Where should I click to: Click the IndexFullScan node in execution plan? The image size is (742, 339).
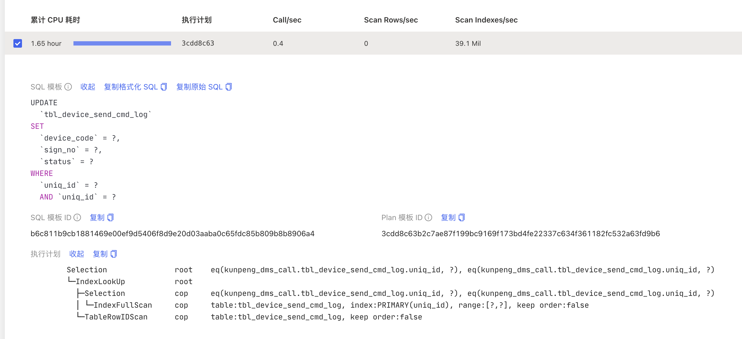(123, 305)
